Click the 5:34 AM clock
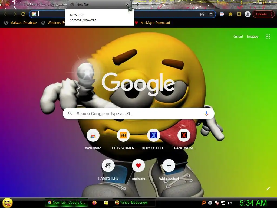 [x=253, y=203]
